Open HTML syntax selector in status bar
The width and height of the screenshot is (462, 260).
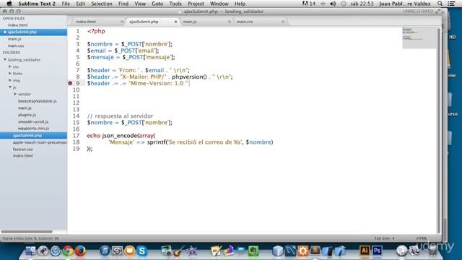(422, 238)
